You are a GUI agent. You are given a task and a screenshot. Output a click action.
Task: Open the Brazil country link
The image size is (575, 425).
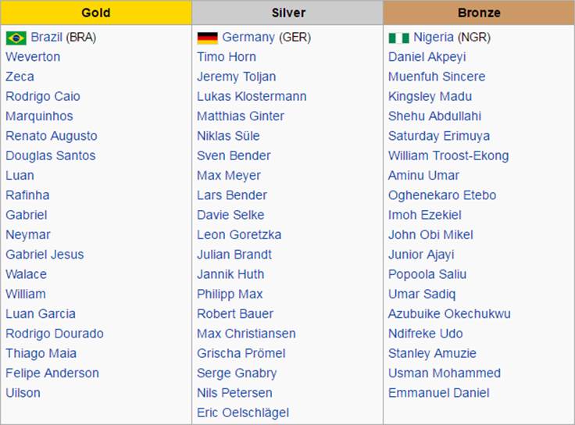[x=47, y=37]
